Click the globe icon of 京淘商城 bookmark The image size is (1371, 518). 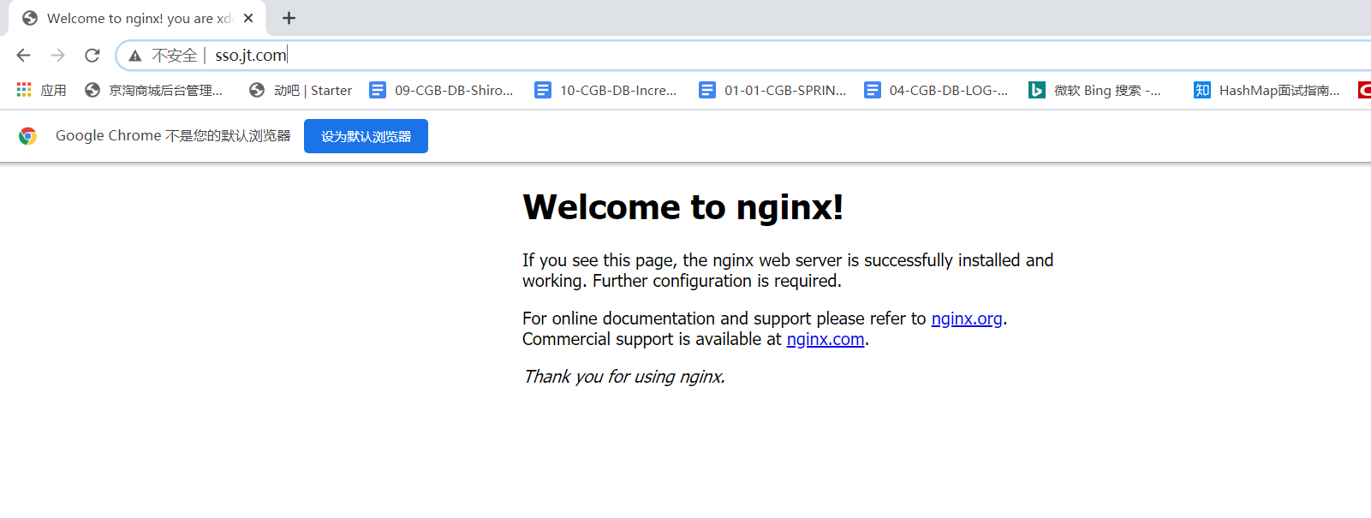point(92,90)
